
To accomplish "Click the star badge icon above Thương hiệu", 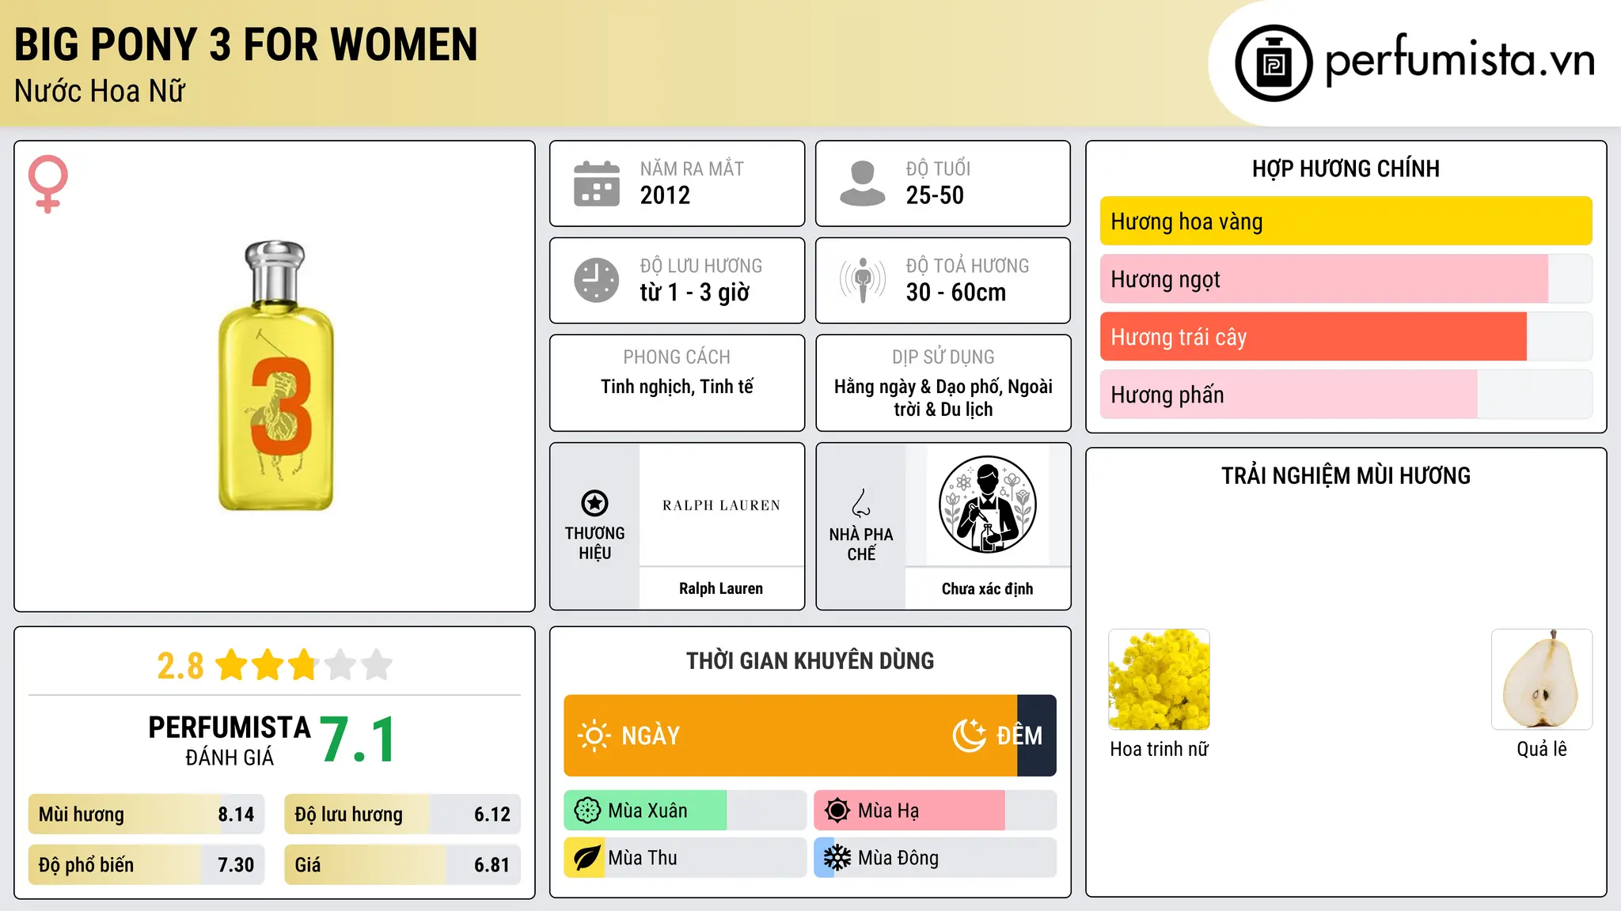I will [x=594, y=503].
